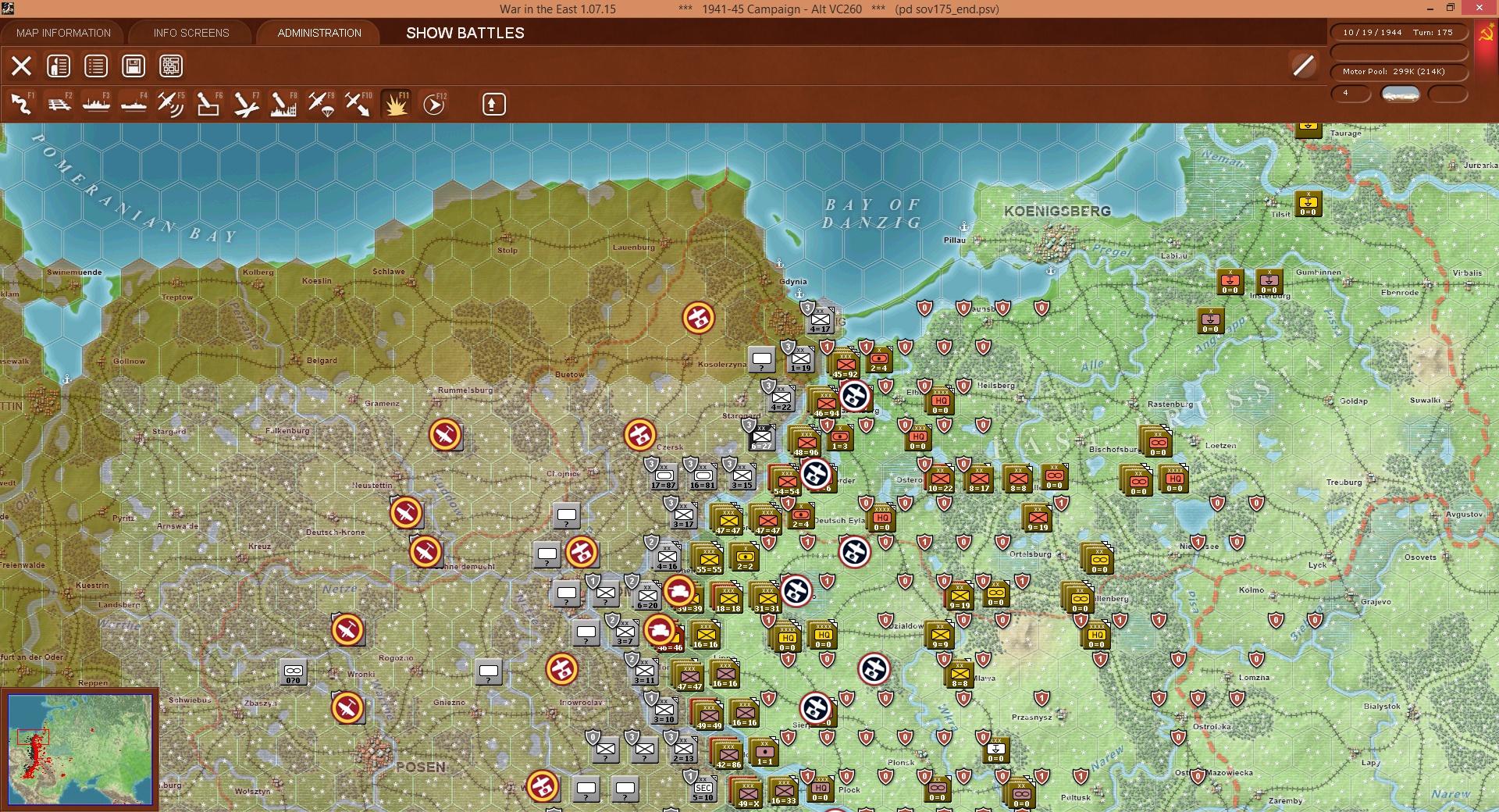1499x812 pixels.
Task: Click the X icon in the Administration row
Action: [22, 66]
